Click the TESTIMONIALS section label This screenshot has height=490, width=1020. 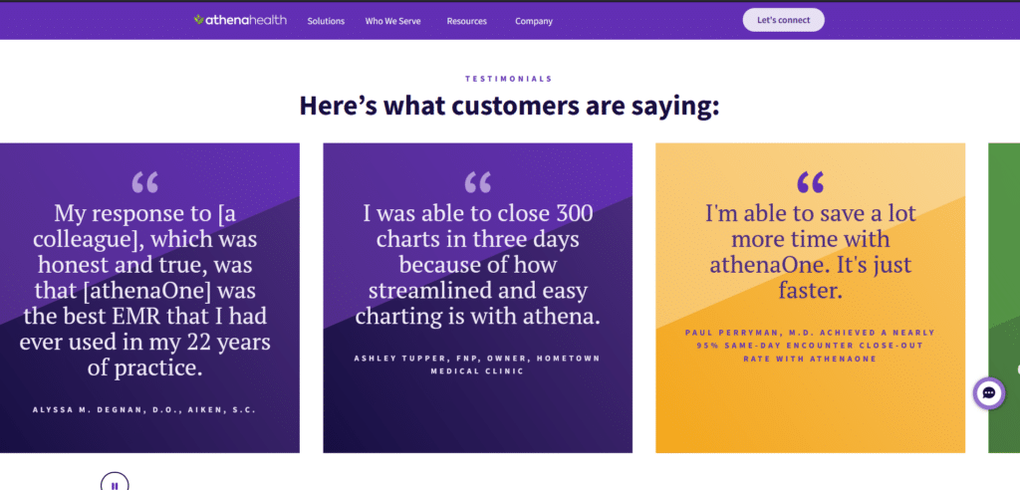pos(509,79)
